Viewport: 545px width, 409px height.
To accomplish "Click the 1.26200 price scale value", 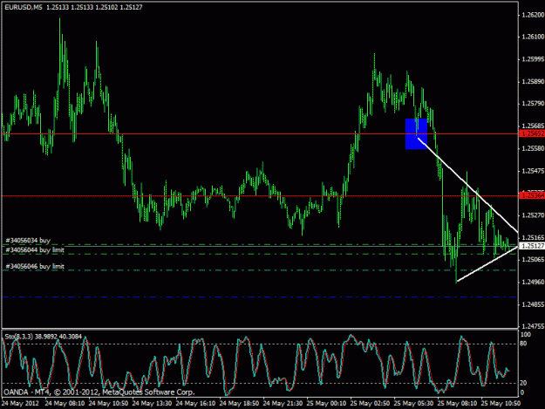I will point(533,15).
